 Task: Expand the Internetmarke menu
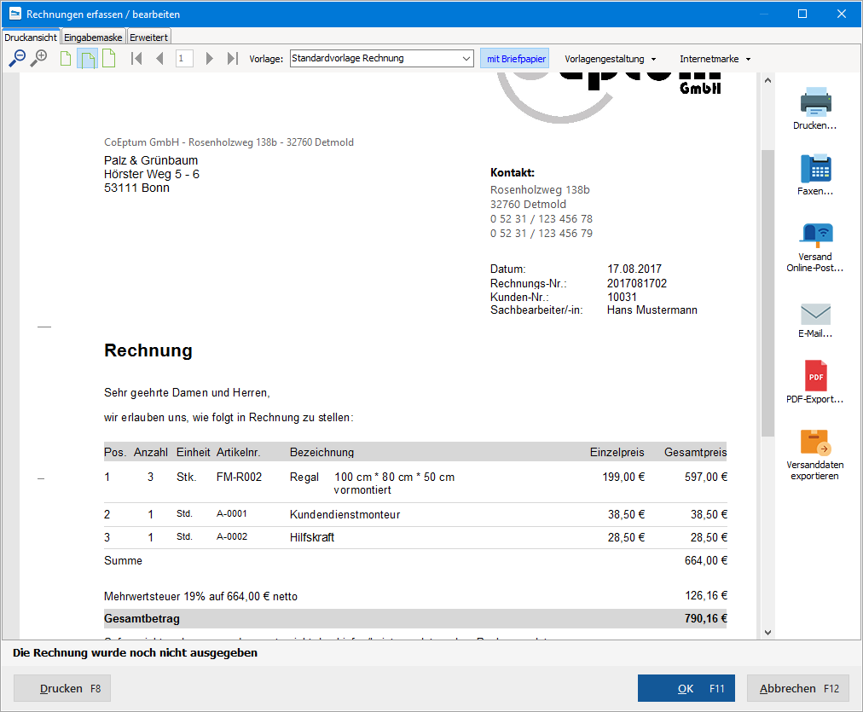tap(715, 59)
